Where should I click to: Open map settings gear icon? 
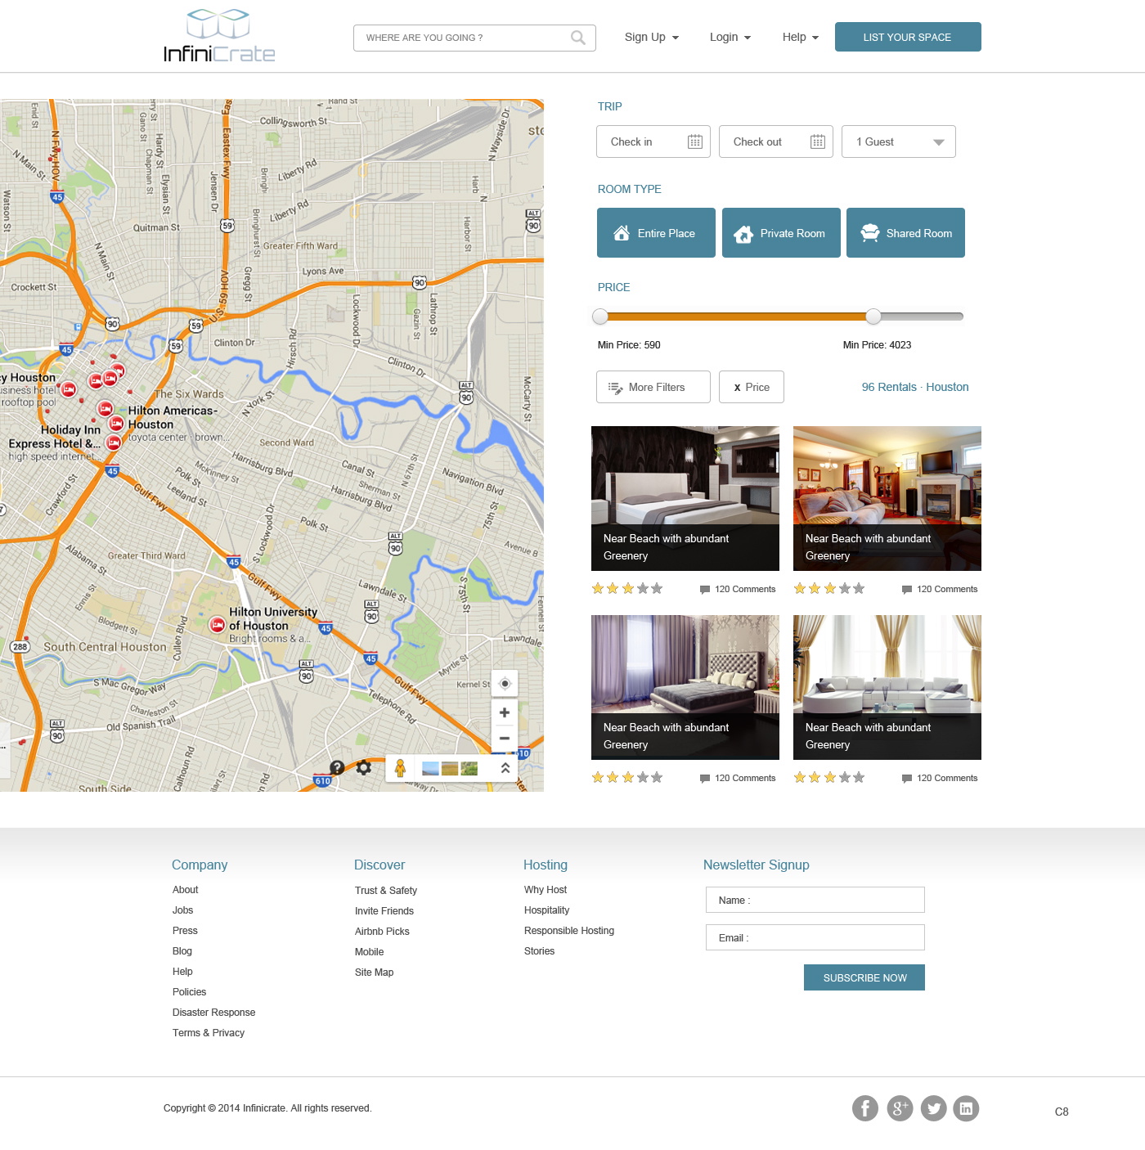pos(364,767)
